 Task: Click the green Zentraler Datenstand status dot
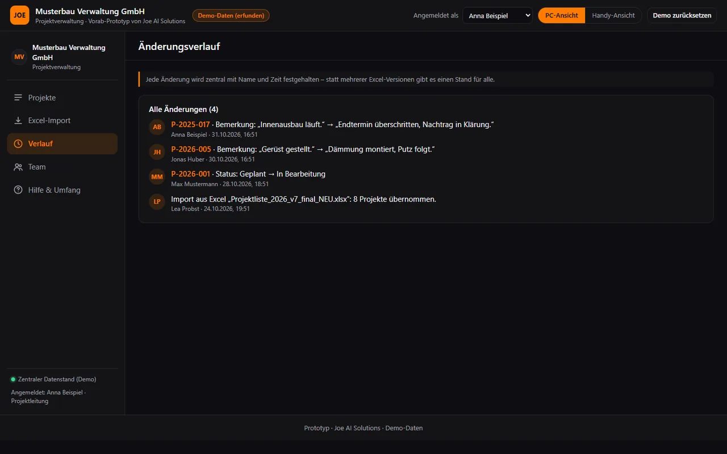click(13, 379)
